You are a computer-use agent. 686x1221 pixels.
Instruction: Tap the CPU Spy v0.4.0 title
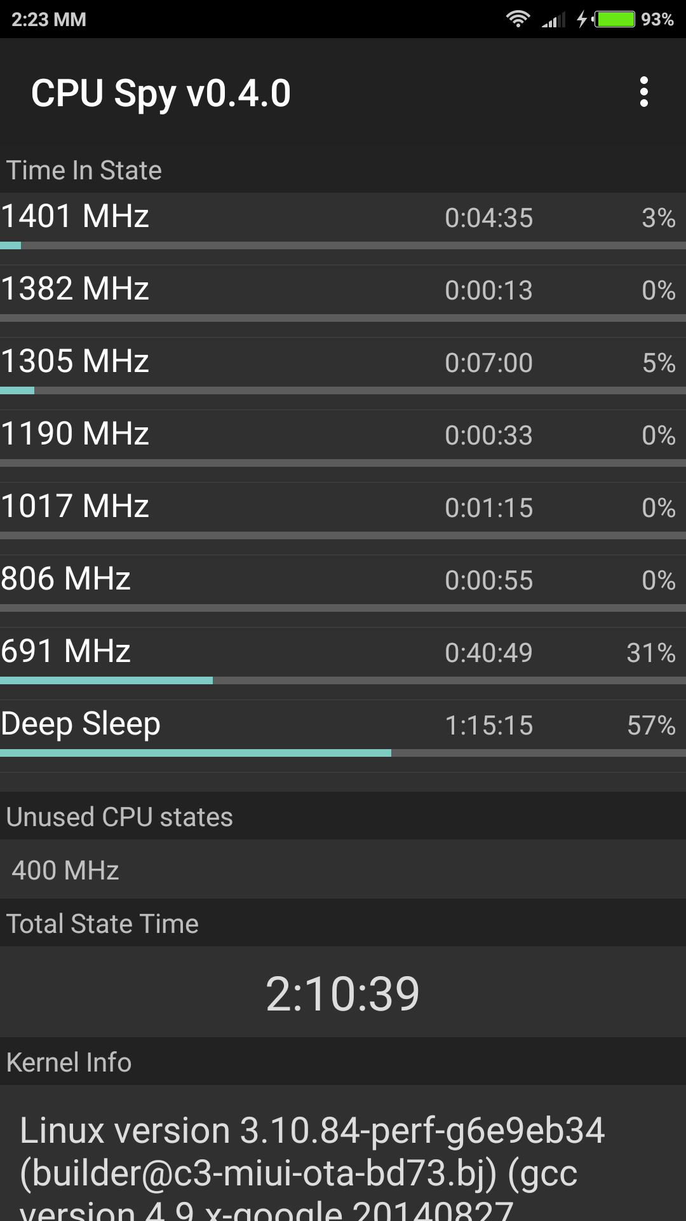click(x=161, y=93)
